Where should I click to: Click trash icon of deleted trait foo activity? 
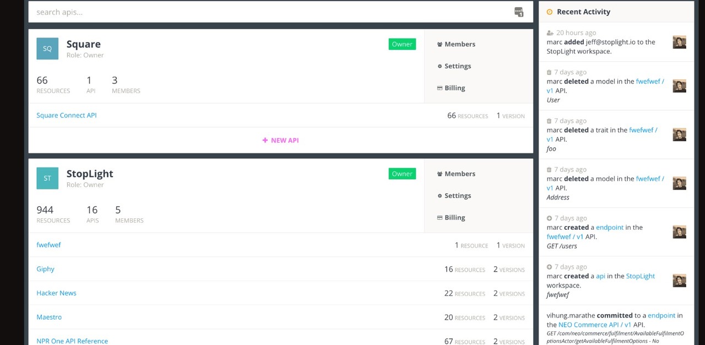549,121
